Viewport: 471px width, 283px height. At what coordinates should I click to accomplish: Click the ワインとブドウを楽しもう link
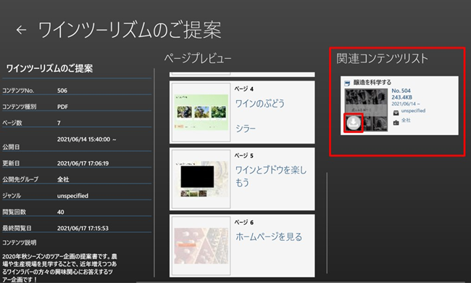tap(271, 176)
